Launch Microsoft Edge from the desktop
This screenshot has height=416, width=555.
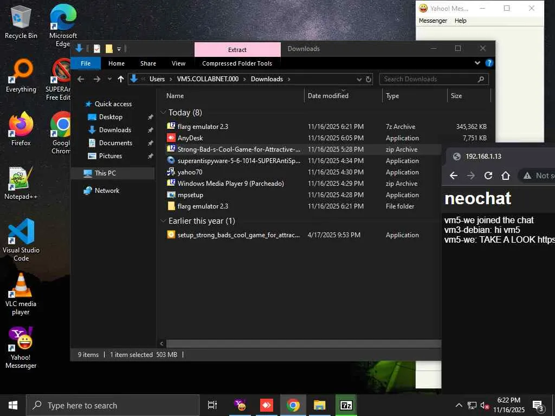63,25
